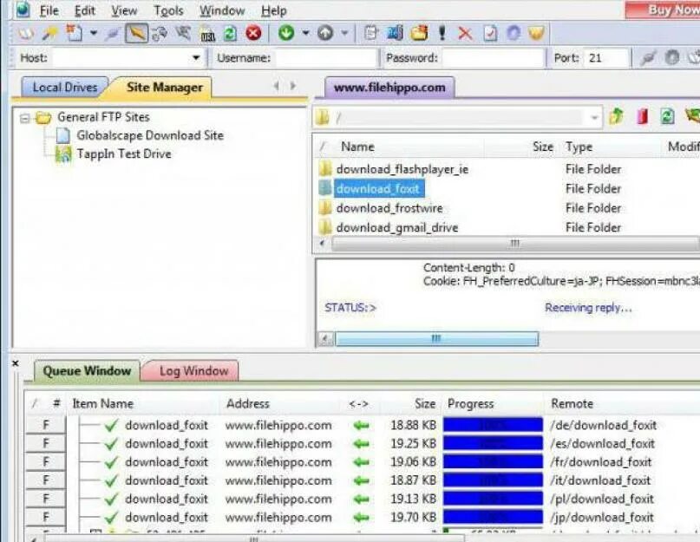Image resolution: width=700 pixels, height=542 pixels.
Task: Switch to the Local Drives tab
Action: (65, 87)
